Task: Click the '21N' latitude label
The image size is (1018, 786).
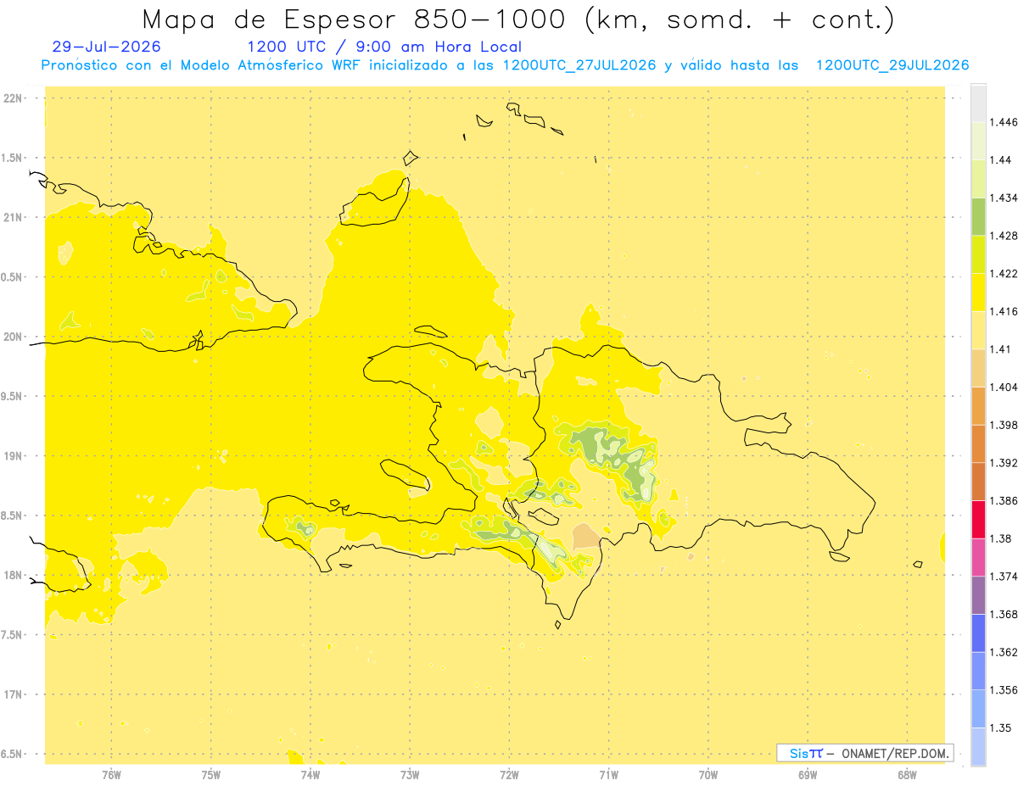Action: click(14, 217)
